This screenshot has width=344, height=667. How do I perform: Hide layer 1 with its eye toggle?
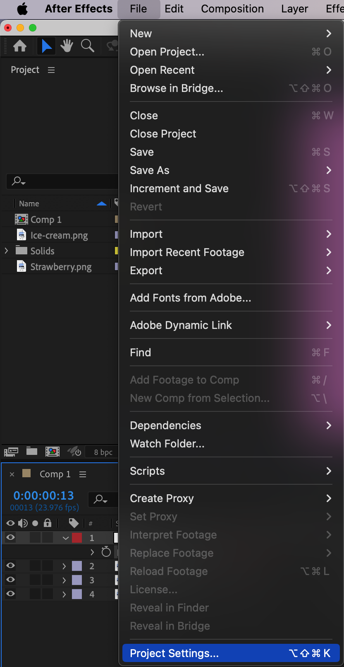[11, 538]
